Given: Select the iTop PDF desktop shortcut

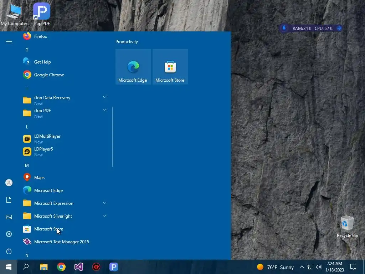Looking at the screenshot, I should 42,14.
